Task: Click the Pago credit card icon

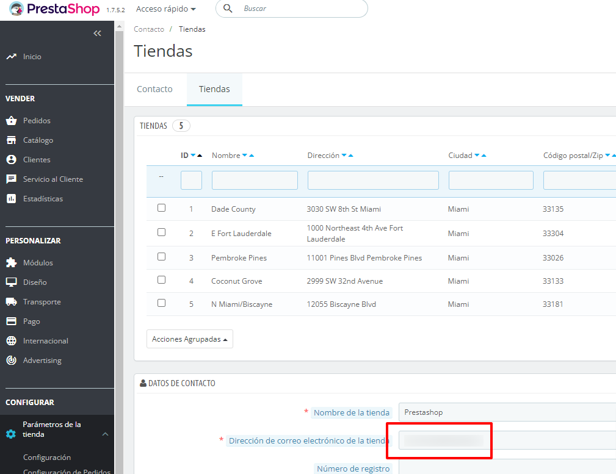Action: pyautogui.click(x=12, y=321)
